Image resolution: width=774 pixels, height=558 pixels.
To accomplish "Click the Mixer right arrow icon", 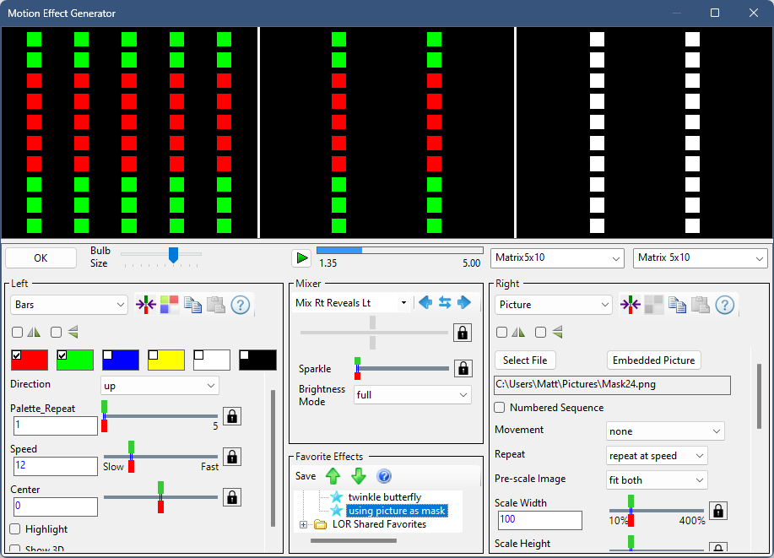I will 464,302.
